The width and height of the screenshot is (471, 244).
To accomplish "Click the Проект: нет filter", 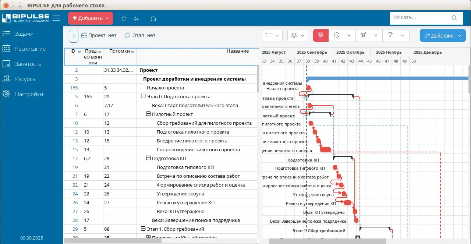I will coord(99,35).
